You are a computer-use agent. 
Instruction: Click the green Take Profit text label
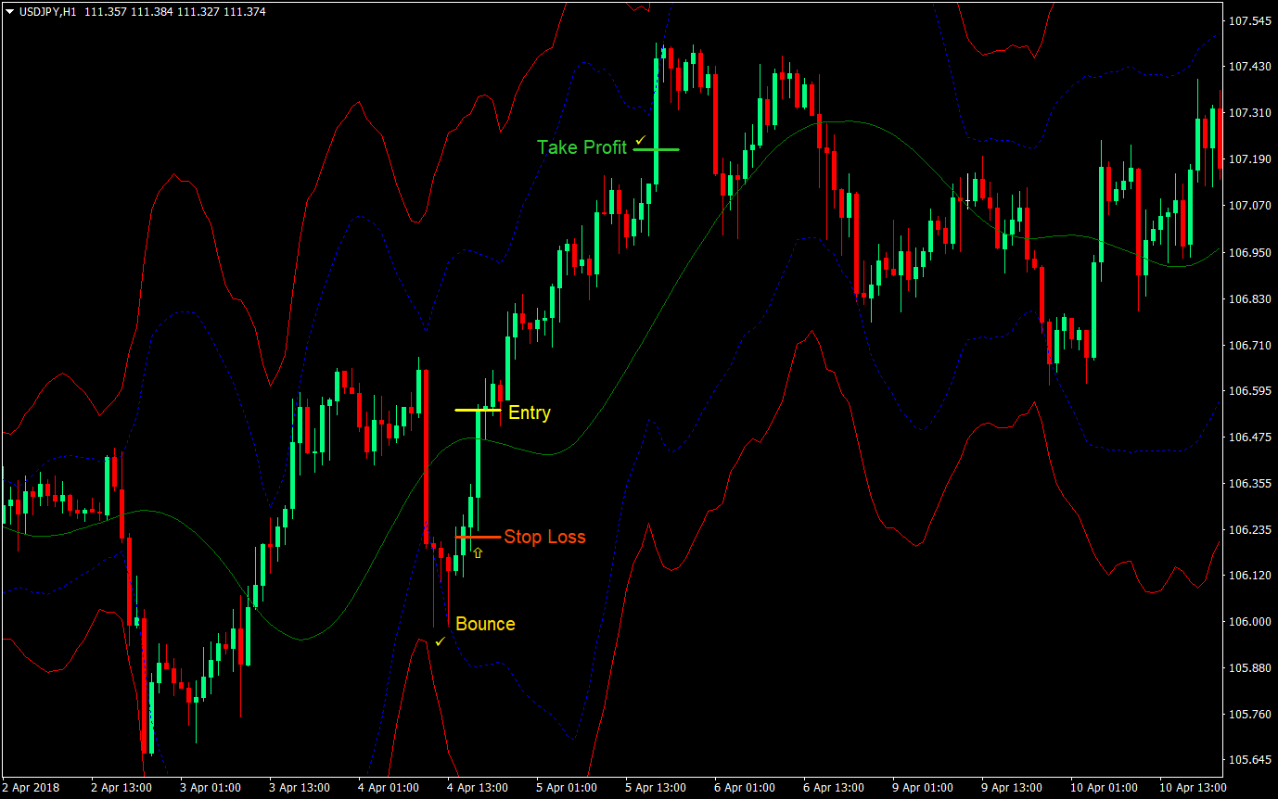(581, 147)
